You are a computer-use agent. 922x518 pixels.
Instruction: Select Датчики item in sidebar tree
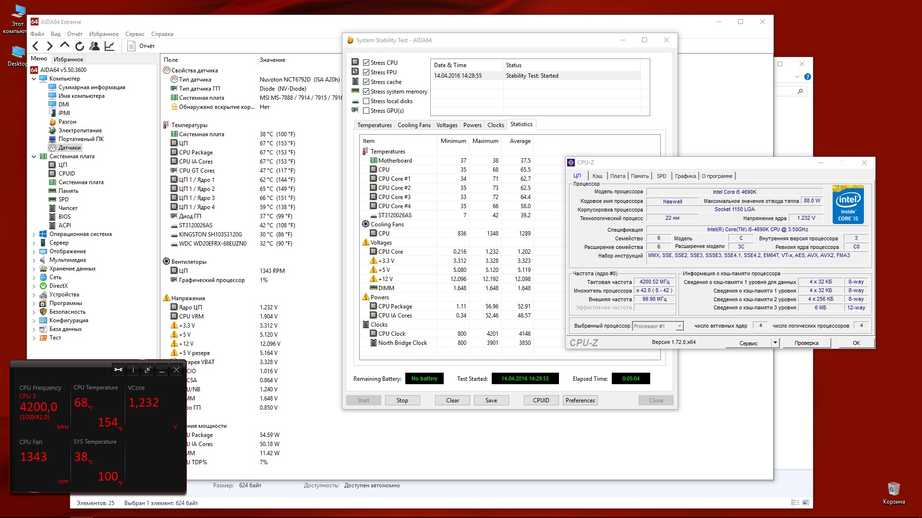70,148
